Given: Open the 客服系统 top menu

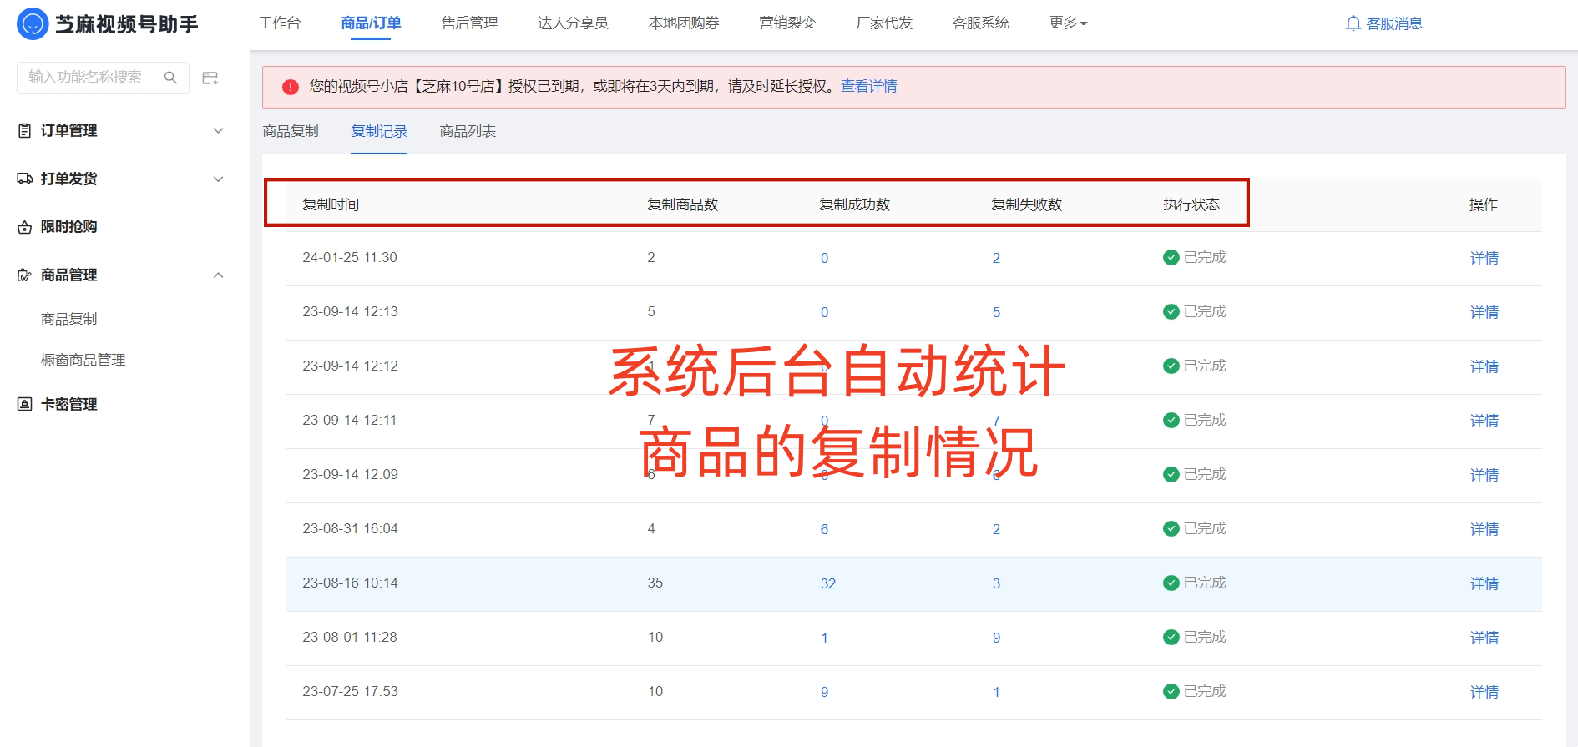Looking at the screenshot, I should pos(981,23).
